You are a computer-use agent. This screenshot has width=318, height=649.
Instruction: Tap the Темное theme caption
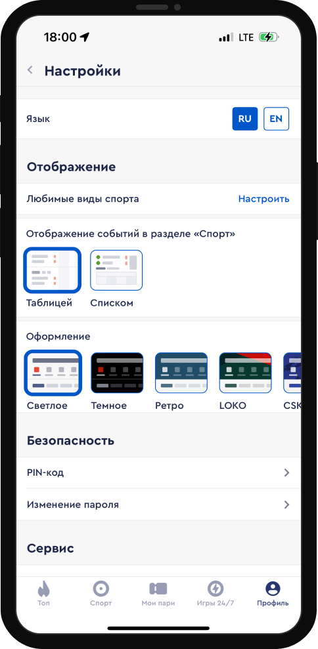(109, 406)
